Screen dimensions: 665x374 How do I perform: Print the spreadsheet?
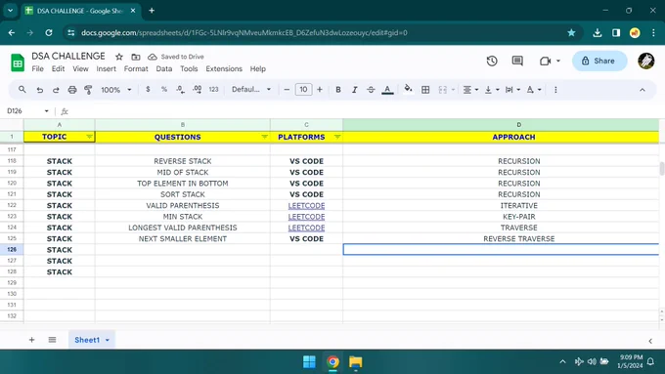72,90
